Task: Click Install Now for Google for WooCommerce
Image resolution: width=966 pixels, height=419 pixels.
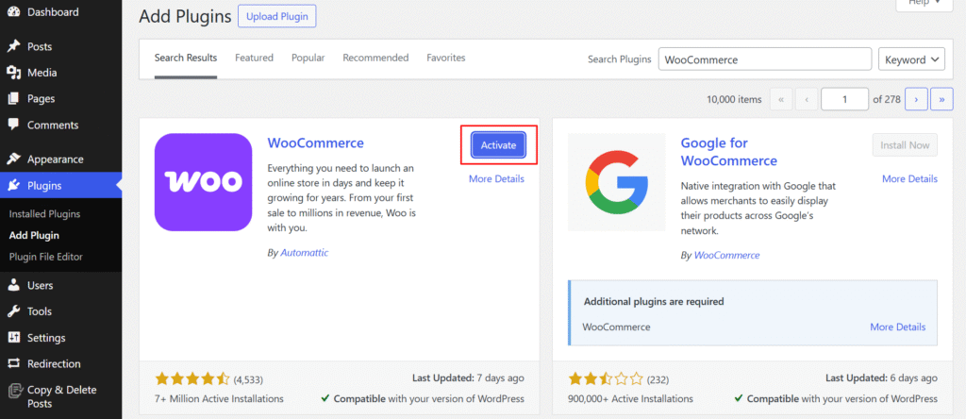Action: [905, 145]
